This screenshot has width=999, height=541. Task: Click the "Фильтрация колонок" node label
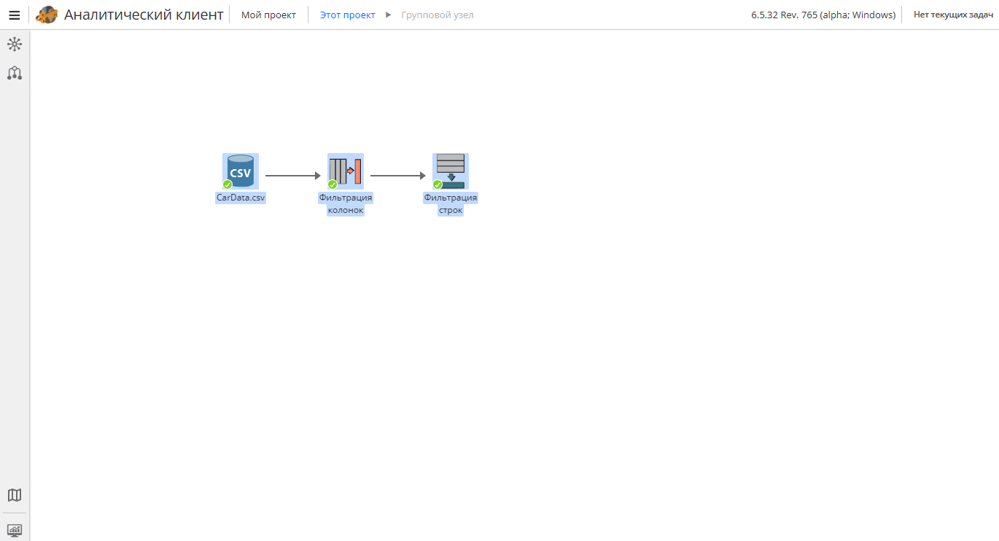(346, 204)
